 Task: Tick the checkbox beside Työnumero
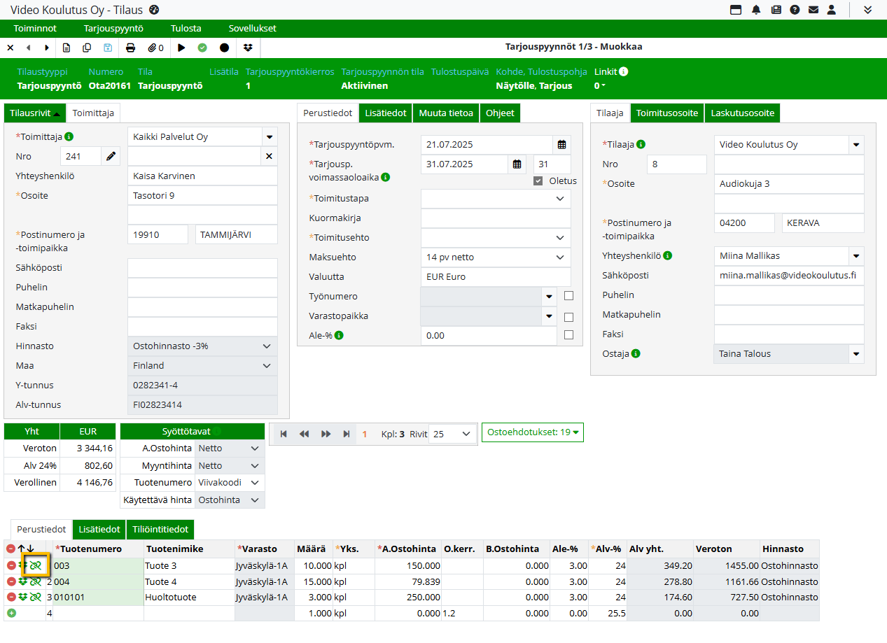pyautogui.click(x=568, y=296)
